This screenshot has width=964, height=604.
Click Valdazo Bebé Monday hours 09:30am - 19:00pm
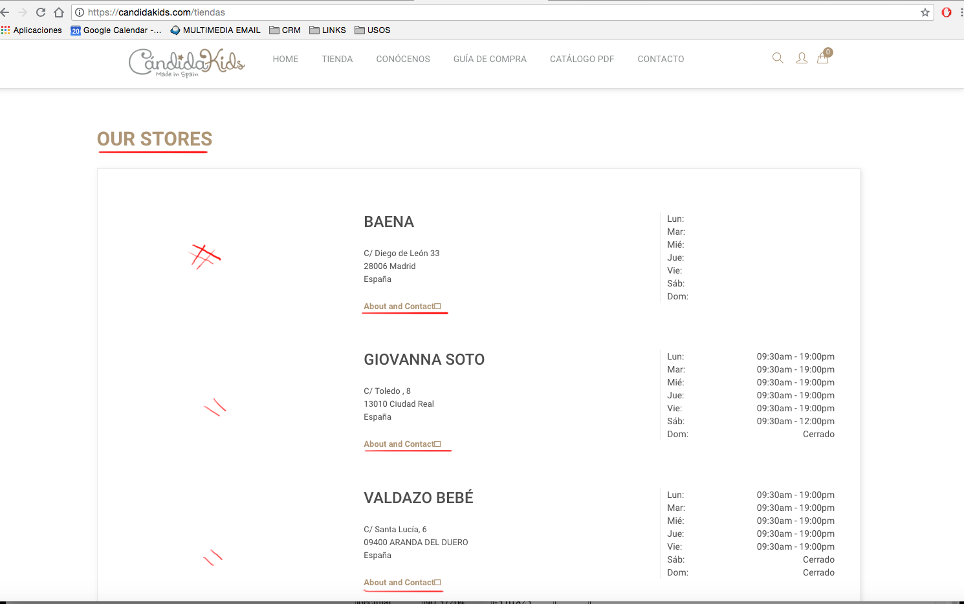pyautogui.click(x=796, y=495)
